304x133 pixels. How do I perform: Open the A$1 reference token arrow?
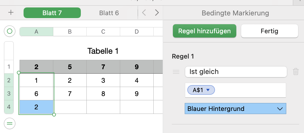tap(208, 90)
